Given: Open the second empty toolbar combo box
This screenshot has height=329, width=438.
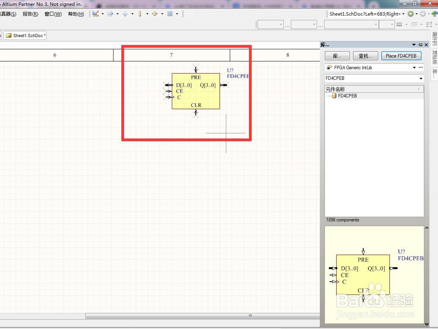Looking at the screenshot, I should pos(314,25).
